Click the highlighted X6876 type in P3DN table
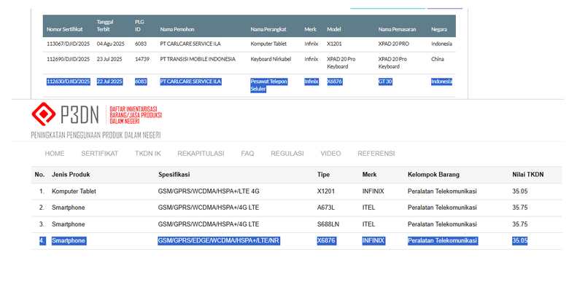Image resolution: width=569 pixels, height=284 pixels. click(326, 241)
